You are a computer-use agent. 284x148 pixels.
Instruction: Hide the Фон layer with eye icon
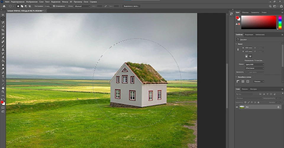coord(237,107)
